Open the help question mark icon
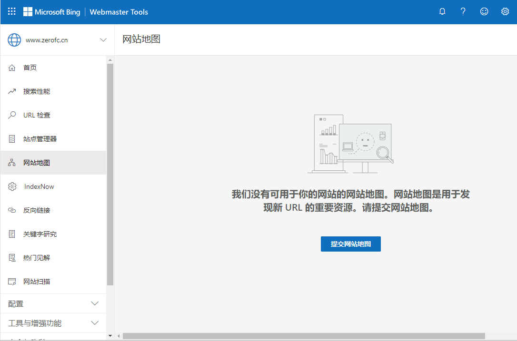 (x=463, y=11)
